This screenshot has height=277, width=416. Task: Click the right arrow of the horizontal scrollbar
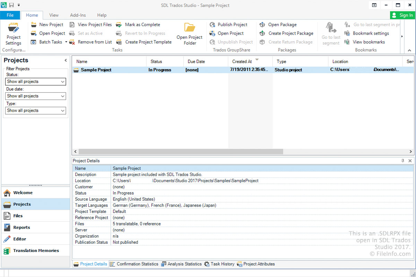pos(411,152)
